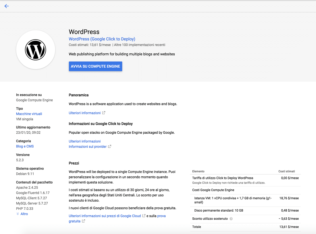Select version number 5.2.3
Screen dimensions: 316x234
pyautogui.click(x=20, y=160)
